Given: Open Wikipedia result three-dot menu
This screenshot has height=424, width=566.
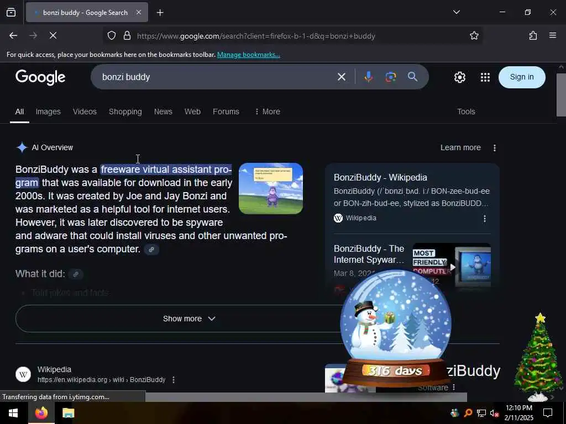Looking at the screenshot, I should click(x=174, y=380).
